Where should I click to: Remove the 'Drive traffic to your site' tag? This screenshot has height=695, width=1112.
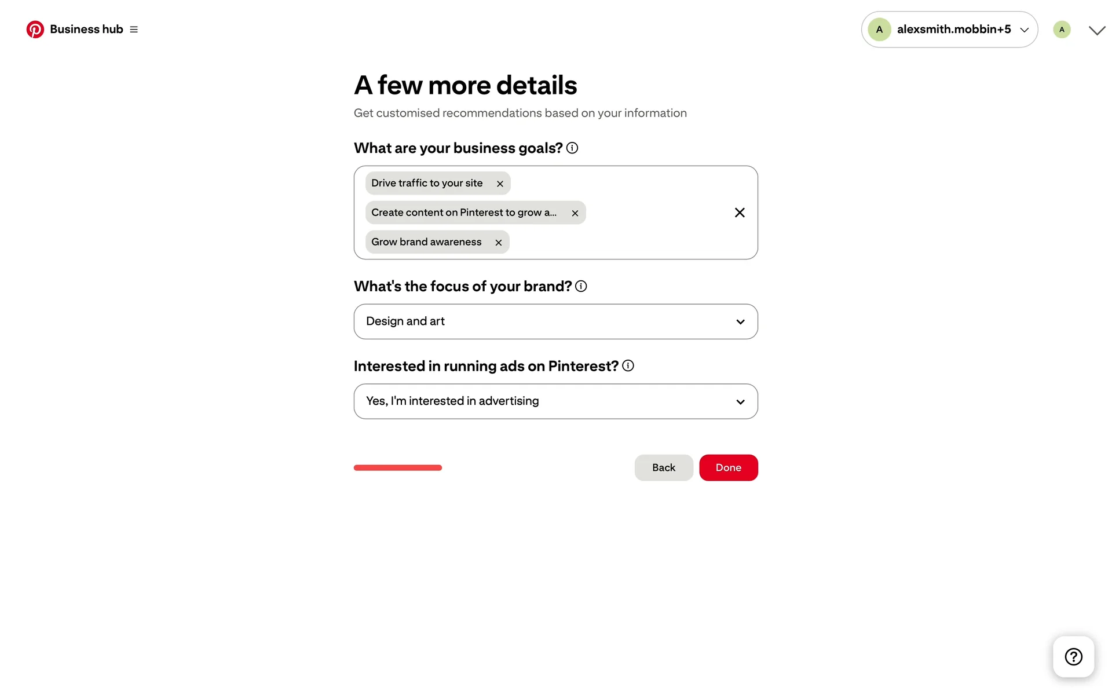click(500, 184)
